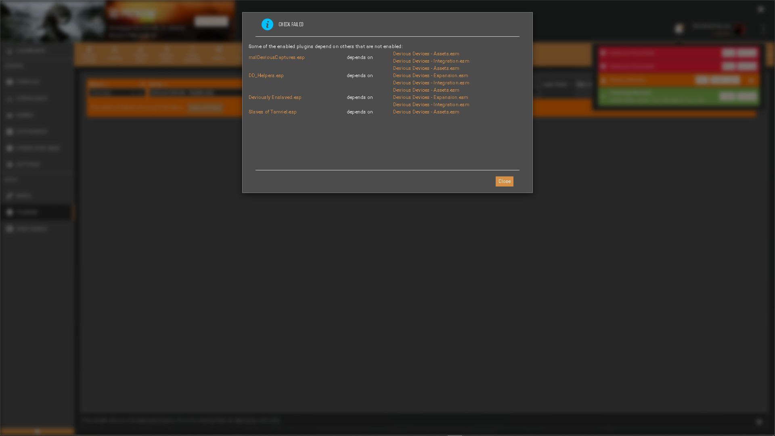
Task: Open Integration.esm dependency listed for mslDeviousCaptures.esp
Action: (x=431, y=61)
